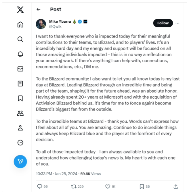
Task: Toggle repost on the post
Action: point(74,186)
